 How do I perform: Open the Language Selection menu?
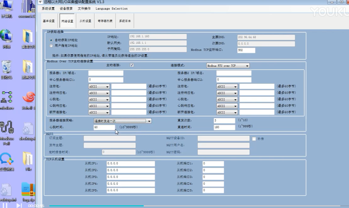click(111, 9)
